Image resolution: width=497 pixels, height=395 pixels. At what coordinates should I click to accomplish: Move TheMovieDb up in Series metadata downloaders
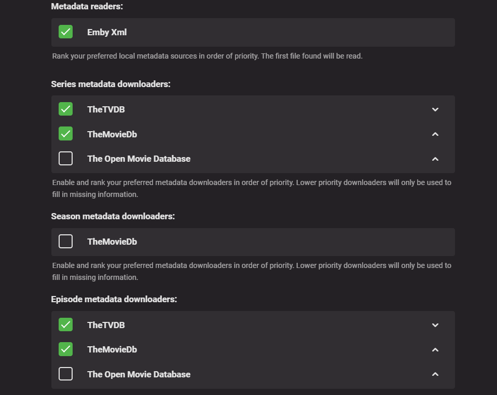[x=435, y=134]
